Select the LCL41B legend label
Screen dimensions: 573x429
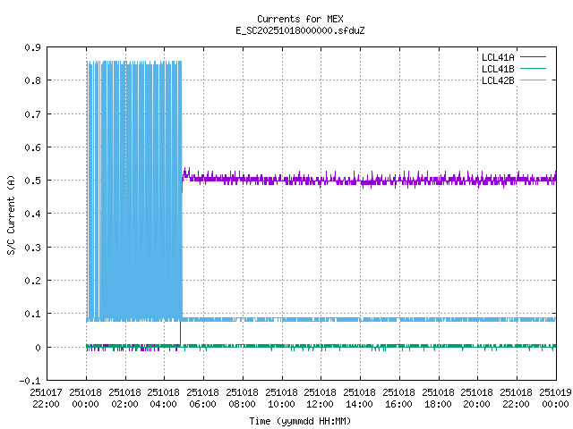(498, 68)
